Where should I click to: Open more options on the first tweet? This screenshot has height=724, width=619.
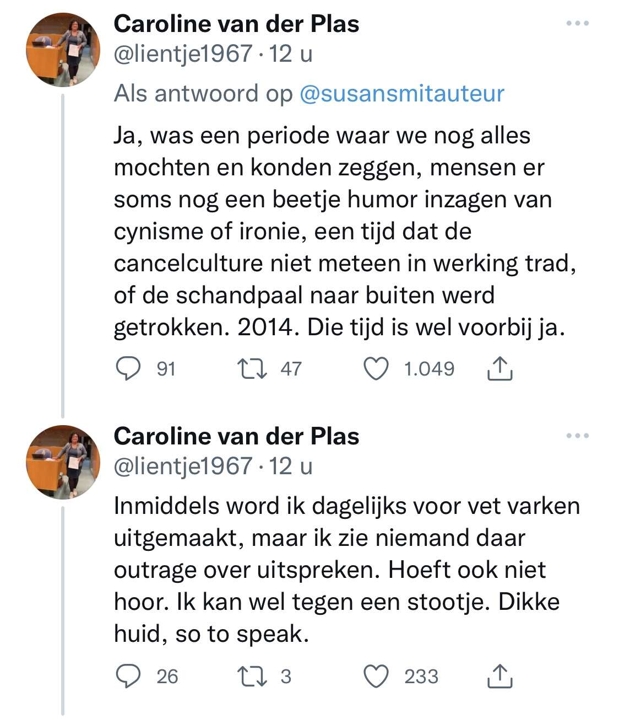point(578,24)
